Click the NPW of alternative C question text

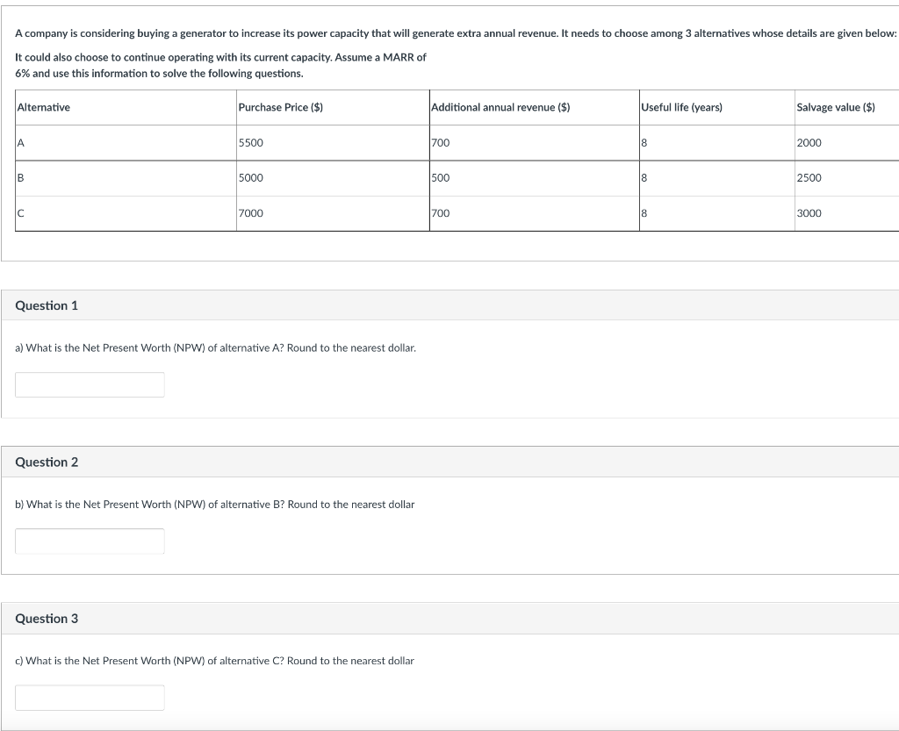point(214,661)
